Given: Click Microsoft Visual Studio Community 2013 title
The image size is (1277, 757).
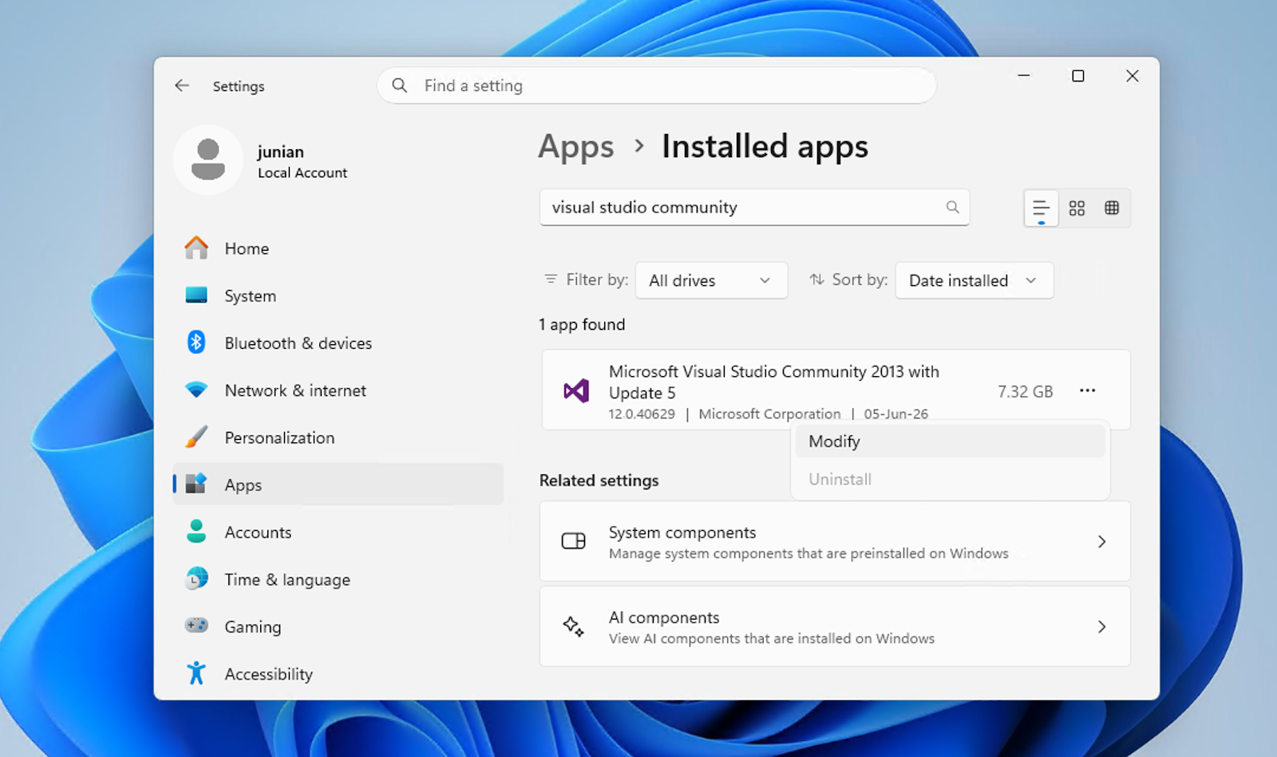Looking at the screenshot, I should (x=773, y=382).
